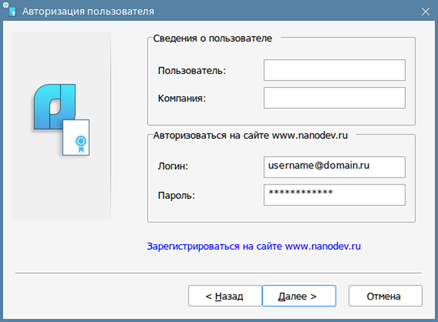Click the gray side banner background
The height and width of the screenshot is (322, 438).
[61, 190]
